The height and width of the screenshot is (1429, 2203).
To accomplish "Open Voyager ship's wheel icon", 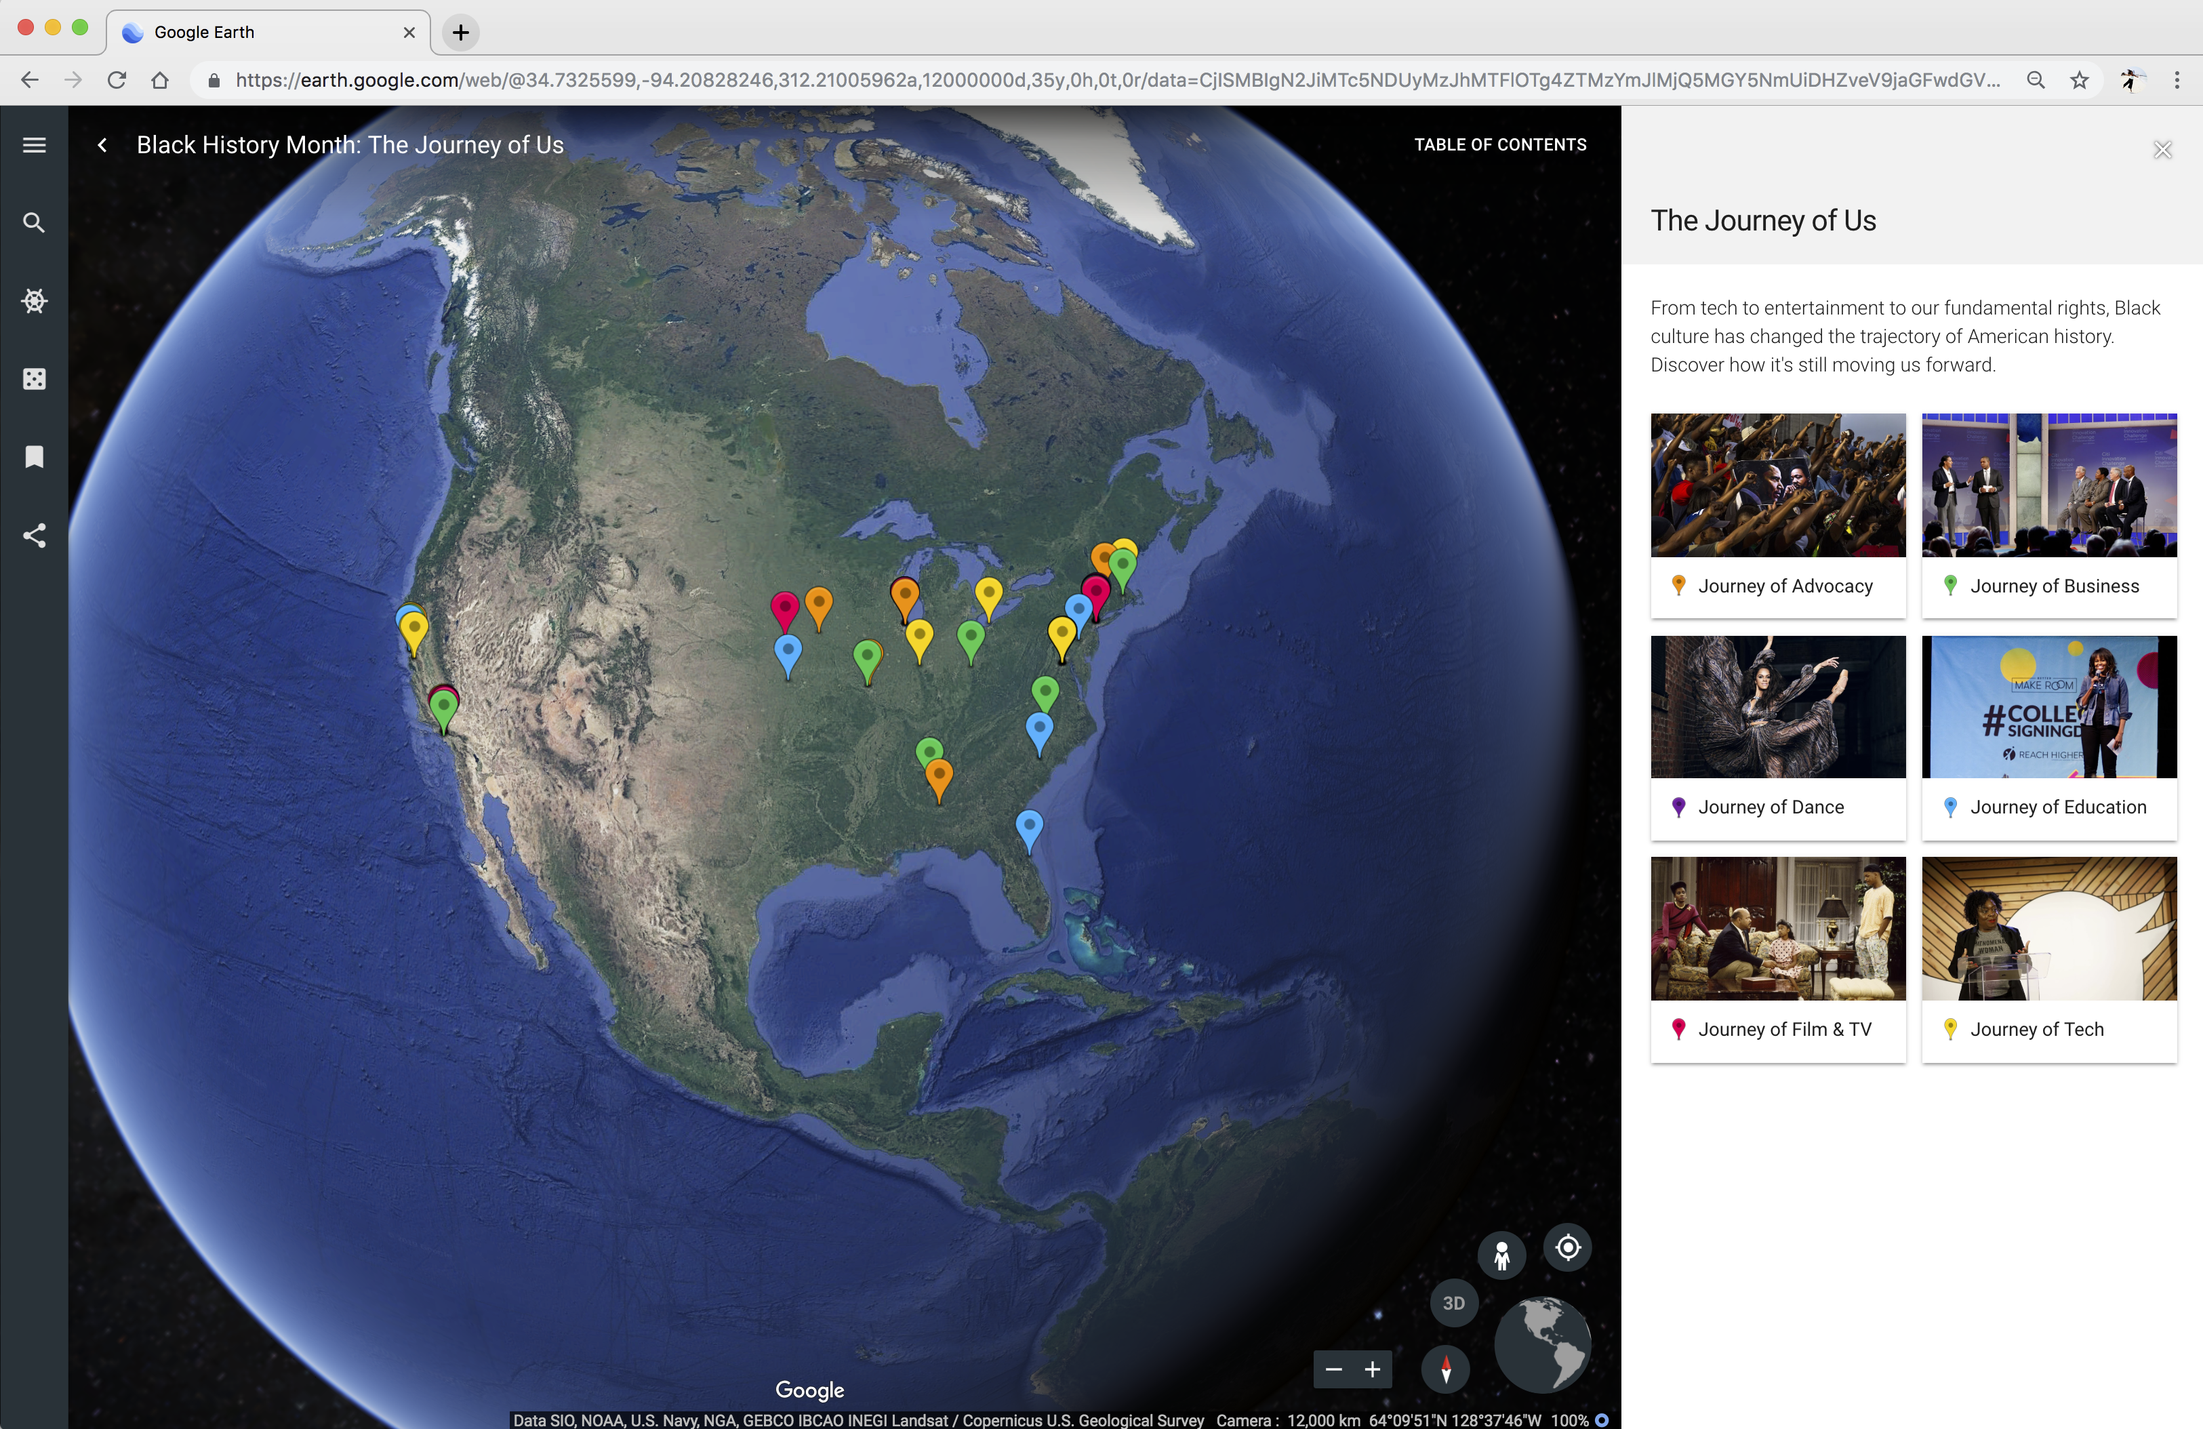I will (35, 301).
